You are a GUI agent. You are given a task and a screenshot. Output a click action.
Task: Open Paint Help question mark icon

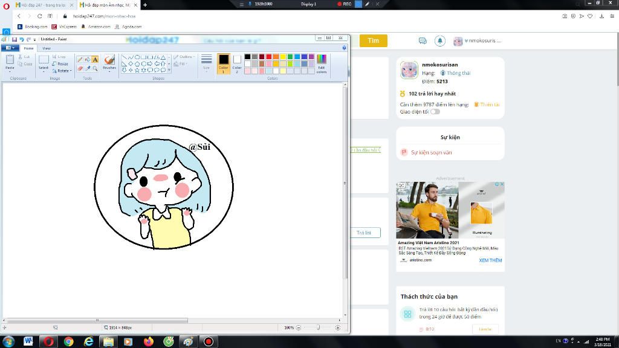click(x=344, y=48)
